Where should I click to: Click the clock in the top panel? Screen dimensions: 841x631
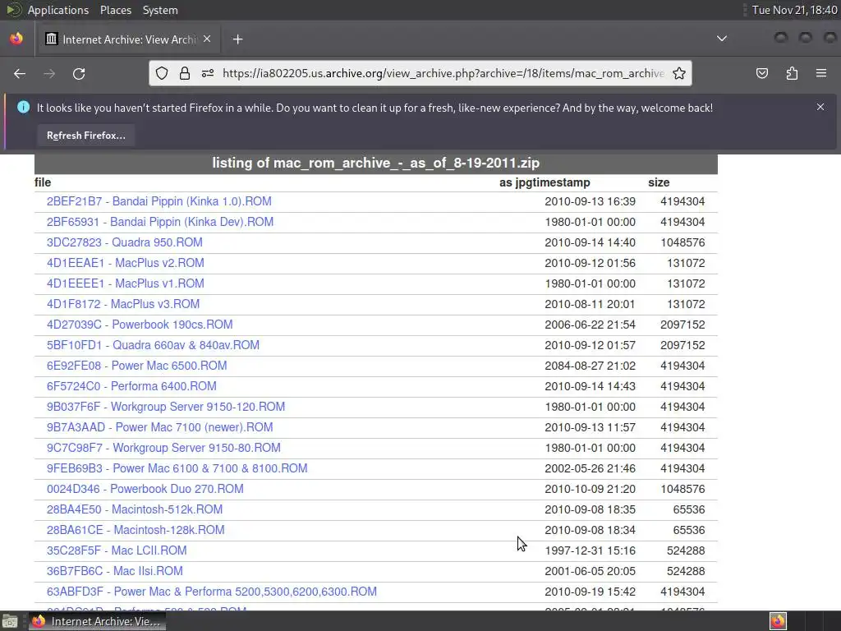point(792,10)
